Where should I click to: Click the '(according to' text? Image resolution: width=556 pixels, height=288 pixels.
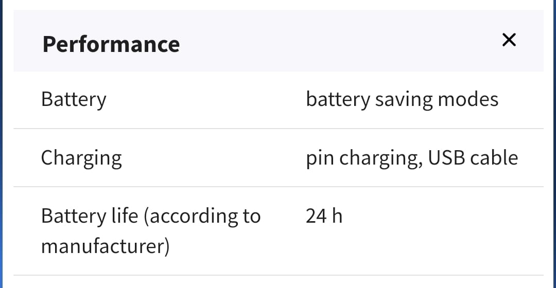(x=202, y=216)
